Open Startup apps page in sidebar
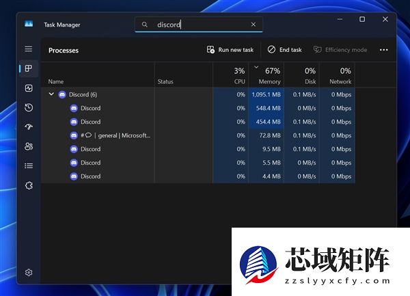The width and height of the screenshot is (410, 296). tap(29, 127)
